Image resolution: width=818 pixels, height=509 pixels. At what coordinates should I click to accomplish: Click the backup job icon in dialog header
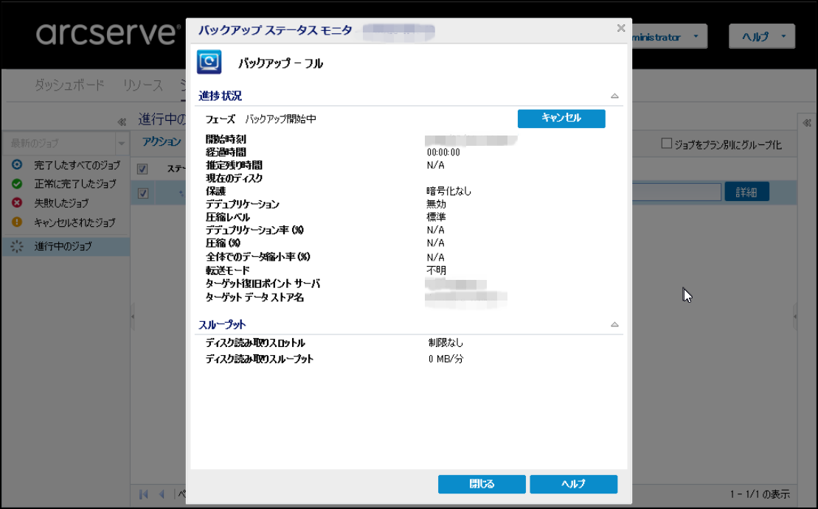point(209,62)
